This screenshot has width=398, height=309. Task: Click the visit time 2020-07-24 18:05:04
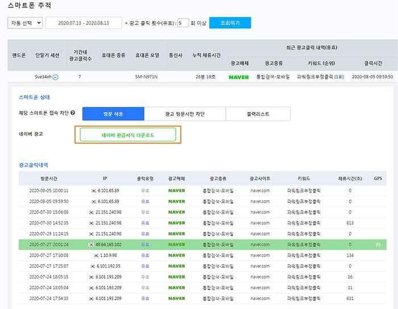[49, 288]
